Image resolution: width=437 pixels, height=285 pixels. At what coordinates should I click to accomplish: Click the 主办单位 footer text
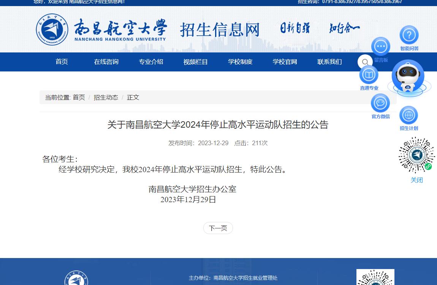(233, 278)
